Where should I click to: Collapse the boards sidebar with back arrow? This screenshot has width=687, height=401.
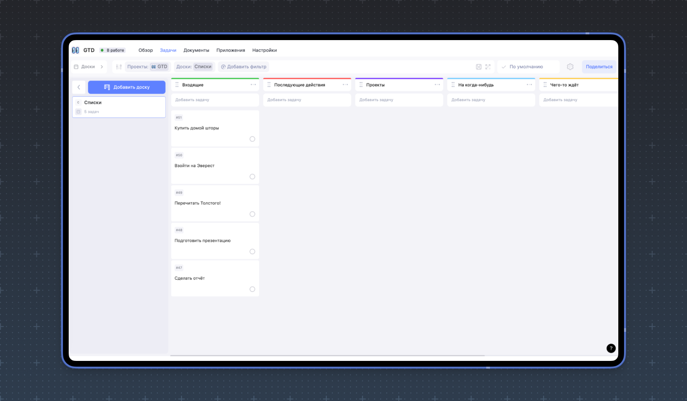click(x=79, y=87)
